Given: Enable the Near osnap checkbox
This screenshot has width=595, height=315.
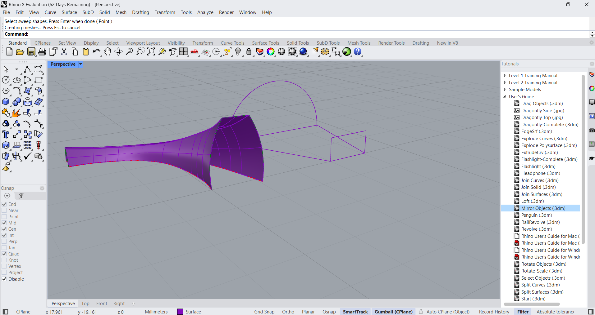Looking at the screenshot, I should pos(4,211).
